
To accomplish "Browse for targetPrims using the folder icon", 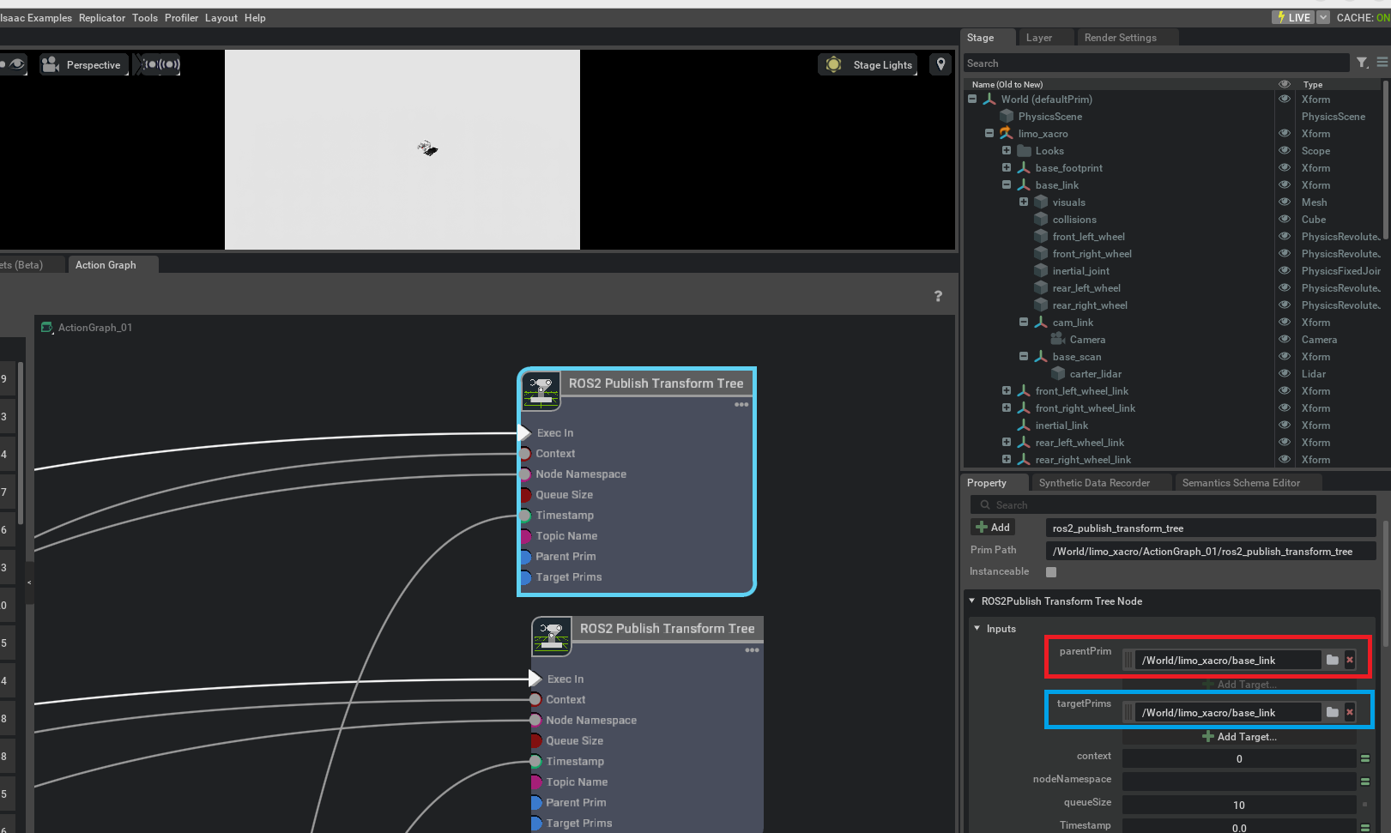I will pyautogui.click(x=1332, y=712).
